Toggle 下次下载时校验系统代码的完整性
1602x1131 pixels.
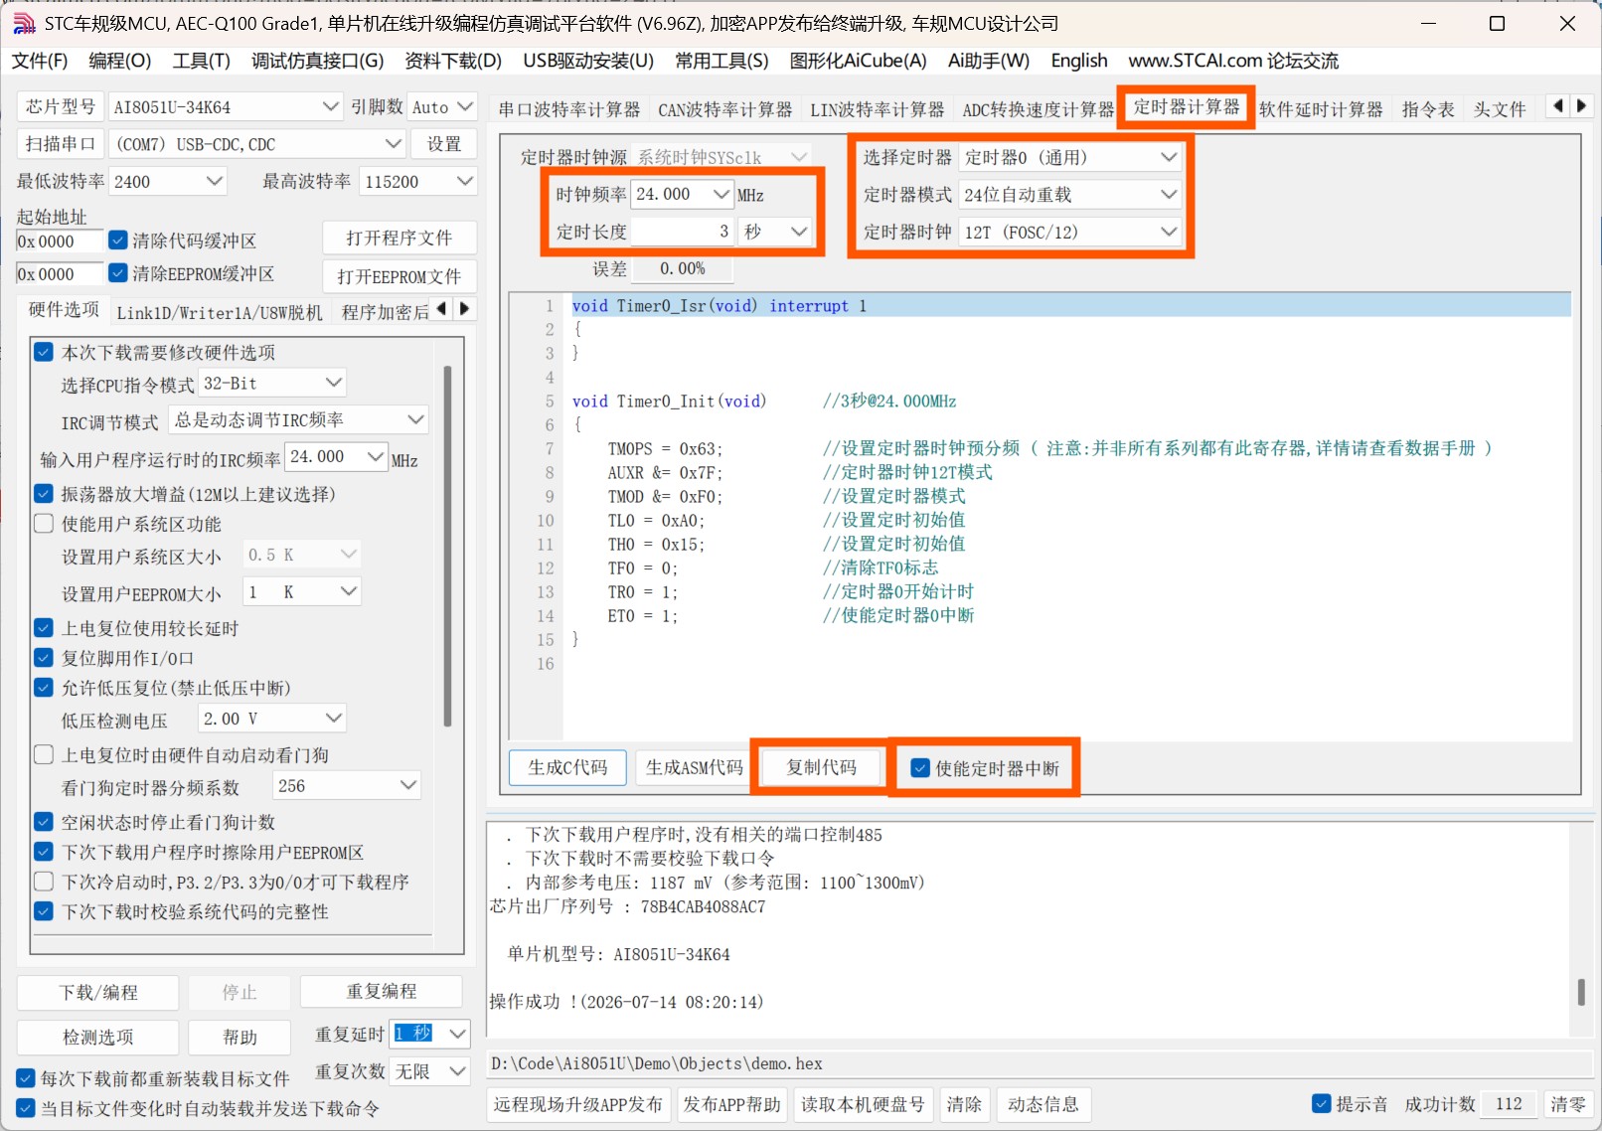pyautogui.click(x=44, y=910)
